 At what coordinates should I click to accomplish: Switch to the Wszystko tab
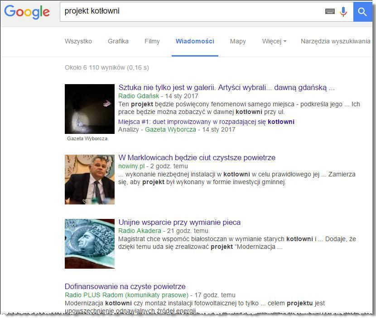tap(78, 41)
